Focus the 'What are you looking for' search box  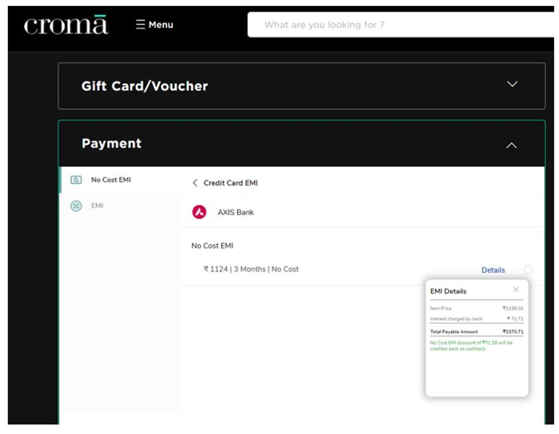[400, 25]
